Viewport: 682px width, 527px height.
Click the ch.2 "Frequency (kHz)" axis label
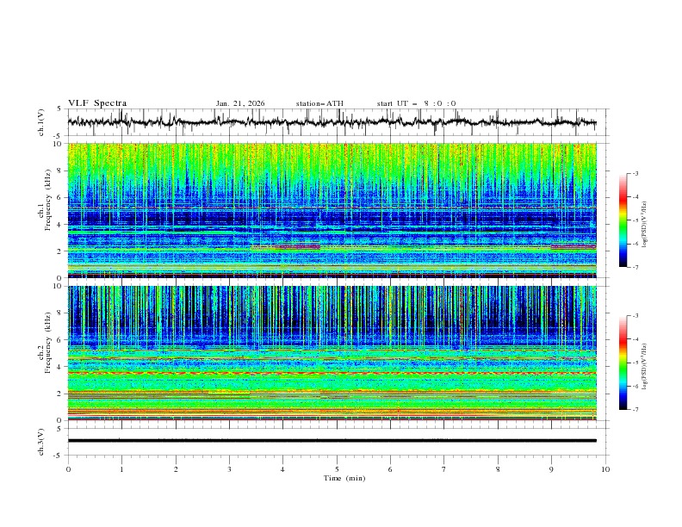click(48, 343)
